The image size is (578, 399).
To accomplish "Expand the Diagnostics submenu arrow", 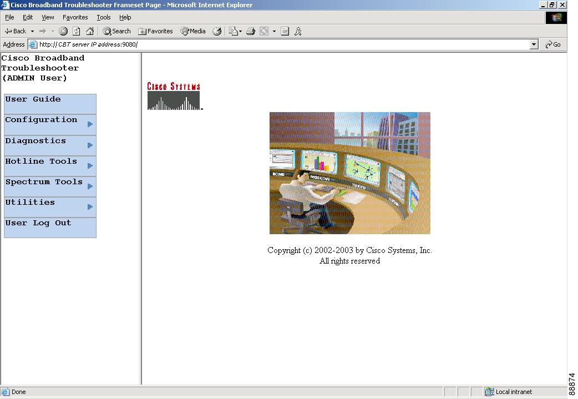I will pos(90,145).
